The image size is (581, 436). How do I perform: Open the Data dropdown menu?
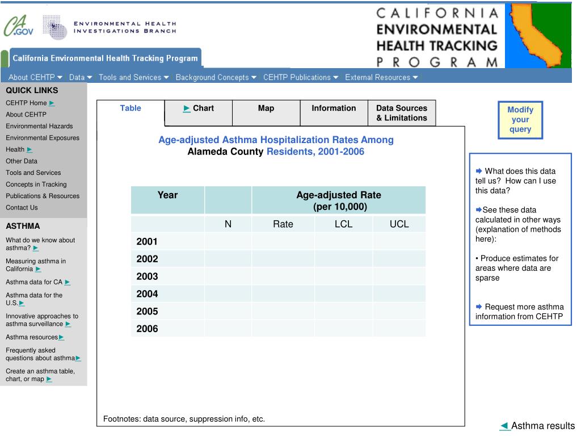81,77
